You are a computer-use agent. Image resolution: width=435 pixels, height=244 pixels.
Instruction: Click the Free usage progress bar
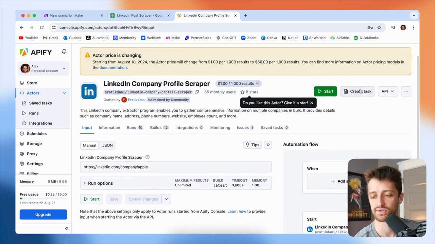(43, 199)
